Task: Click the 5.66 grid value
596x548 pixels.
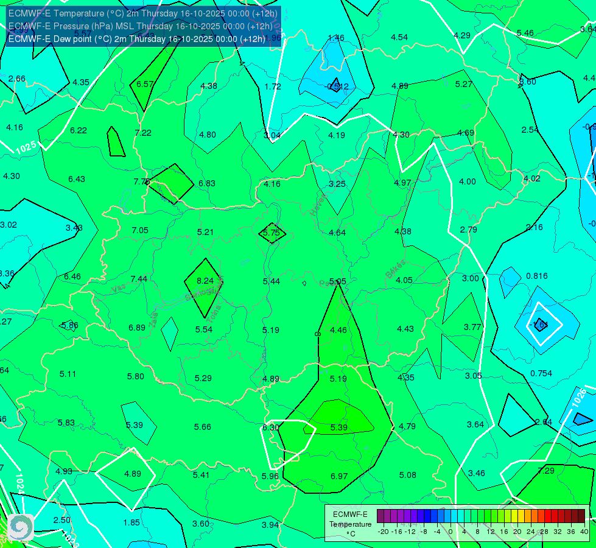Action: point(203,427)
